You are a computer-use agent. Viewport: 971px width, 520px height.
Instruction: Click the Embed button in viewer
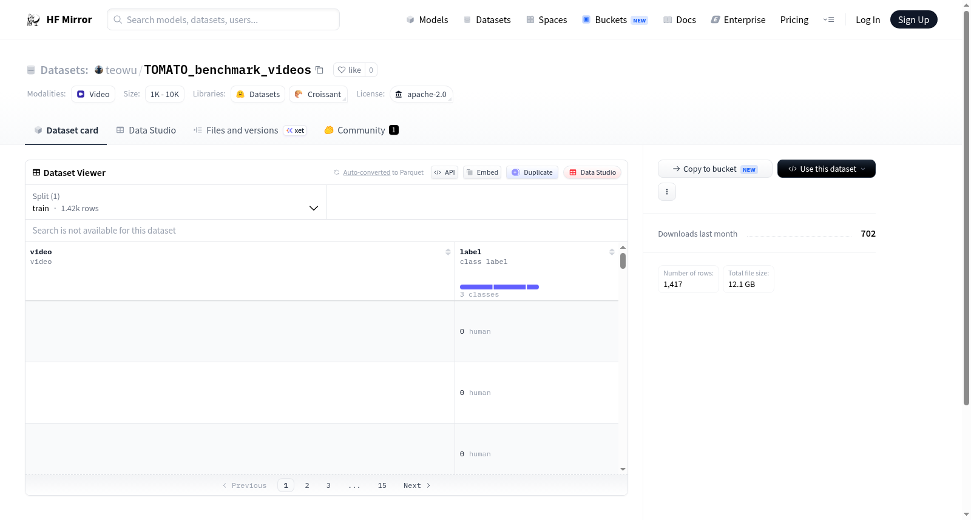tap(482, 172)
